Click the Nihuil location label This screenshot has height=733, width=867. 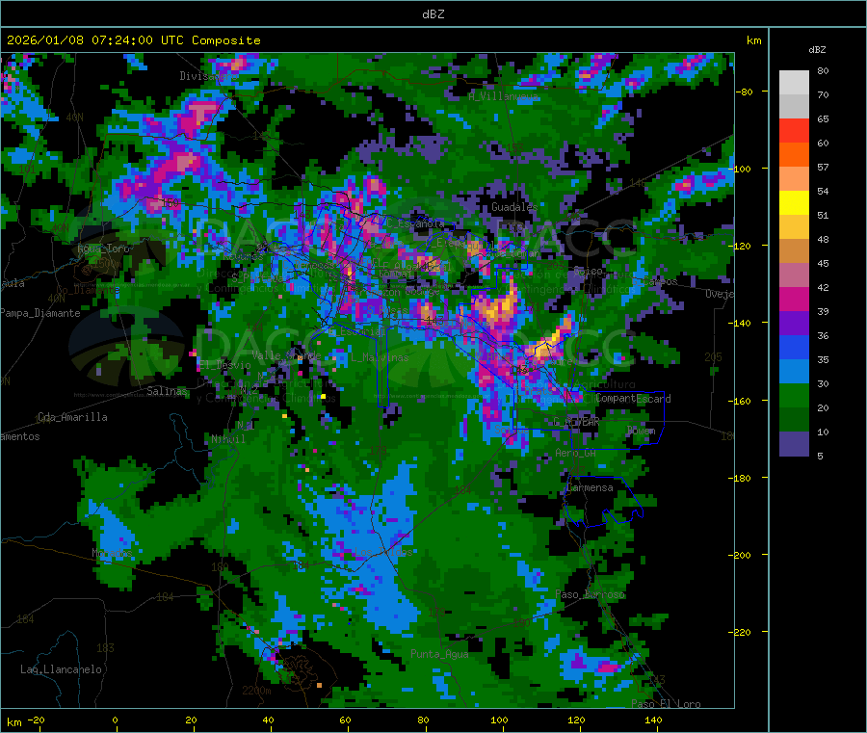pos(227,439)
